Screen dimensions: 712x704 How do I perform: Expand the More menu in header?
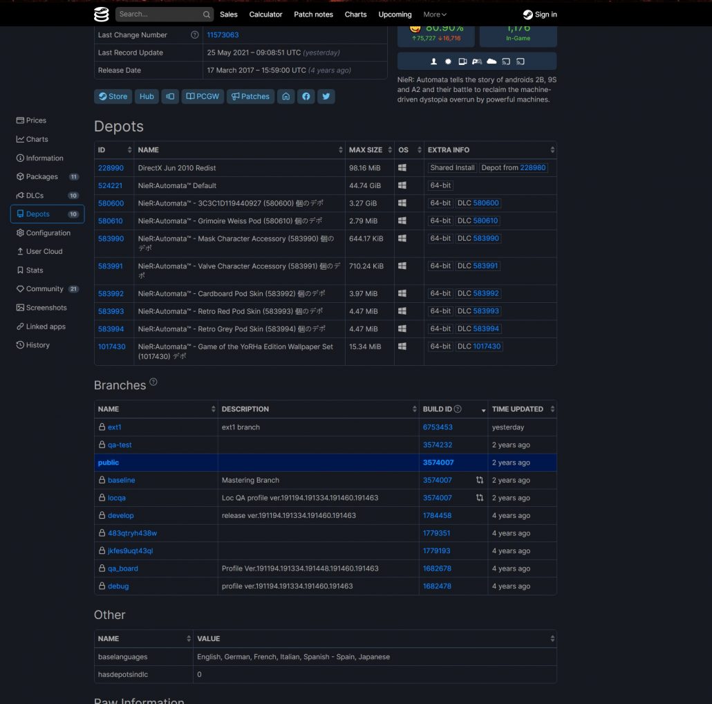pyautogui.click(x=435, y=15)
